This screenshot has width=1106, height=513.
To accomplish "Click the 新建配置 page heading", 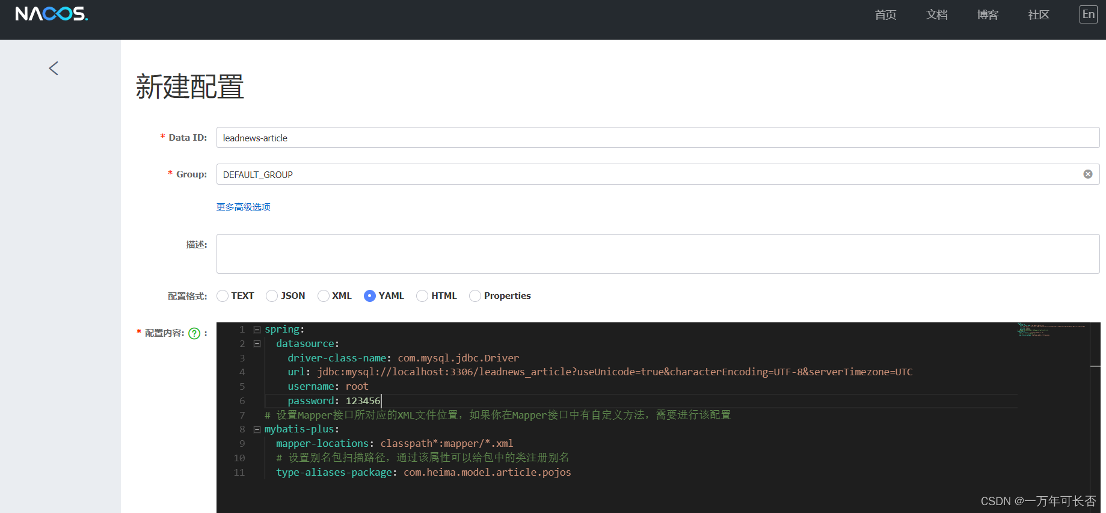I will pyautogui.click(x=189, y=87).
